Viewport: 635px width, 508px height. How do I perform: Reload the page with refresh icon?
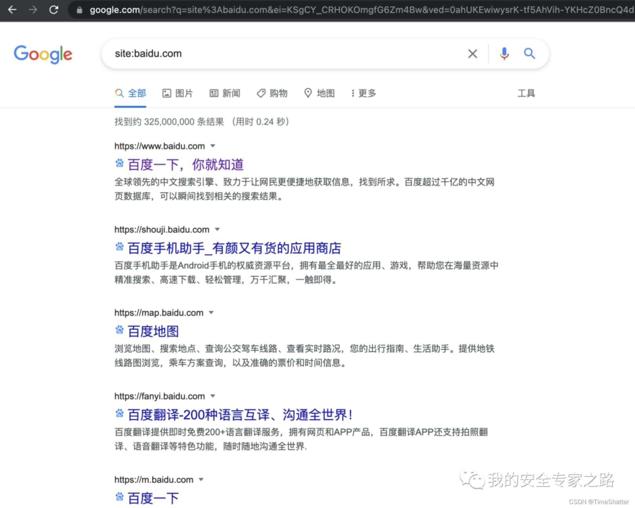click(54, 9)
